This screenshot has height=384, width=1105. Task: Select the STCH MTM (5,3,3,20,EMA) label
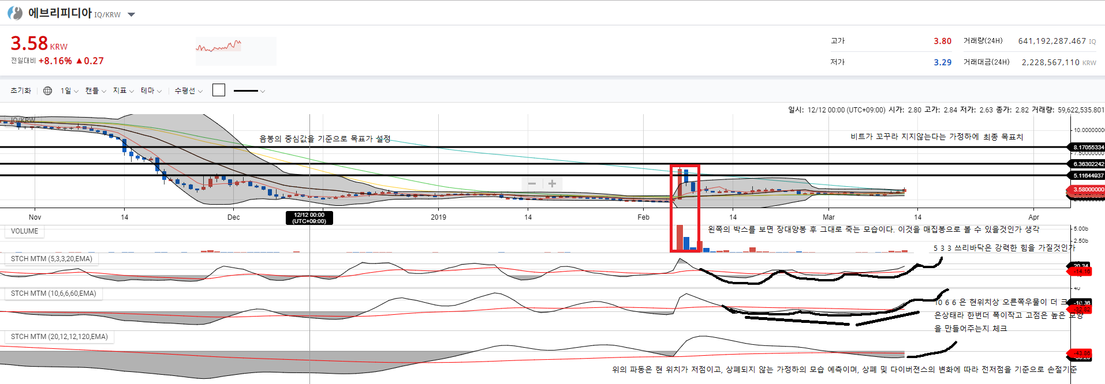tap(51, 259)
